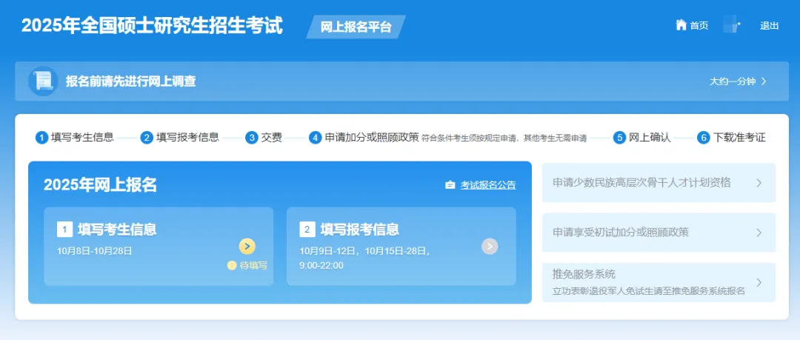Click the home icon beside 首页
This screenshot has width=800, height=340.
point(681,25)
